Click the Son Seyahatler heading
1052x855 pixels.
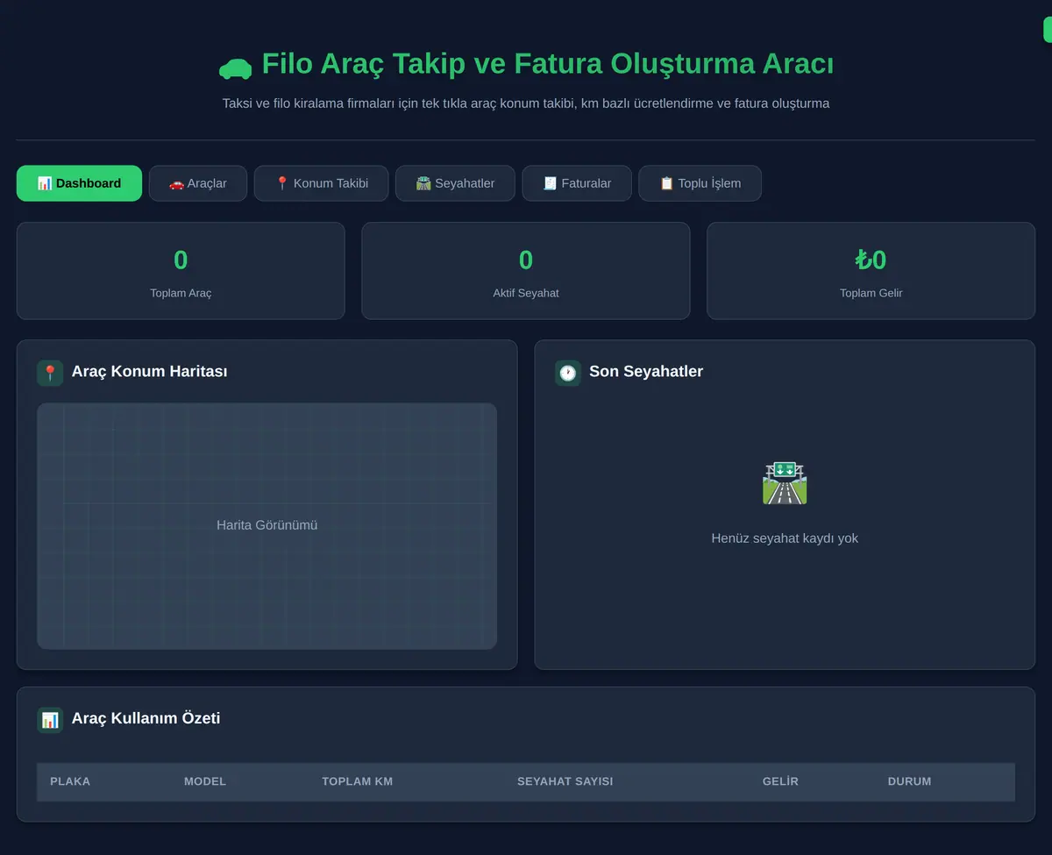click(646, 372)
